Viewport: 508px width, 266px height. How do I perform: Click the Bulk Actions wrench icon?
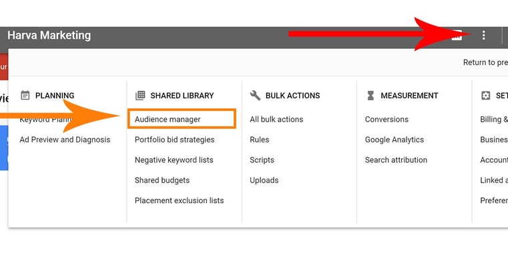point(255,96)
